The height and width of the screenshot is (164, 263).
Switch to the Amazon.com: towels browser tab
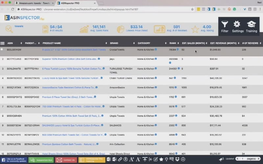click(35, 3)
